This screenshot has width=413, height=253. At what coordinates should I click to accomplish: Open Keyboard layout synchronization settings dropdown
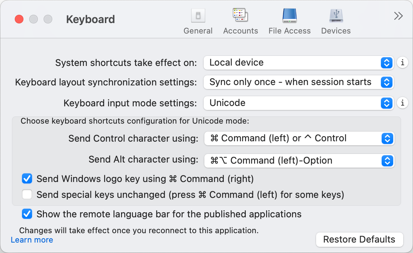(x=299, y=82)
